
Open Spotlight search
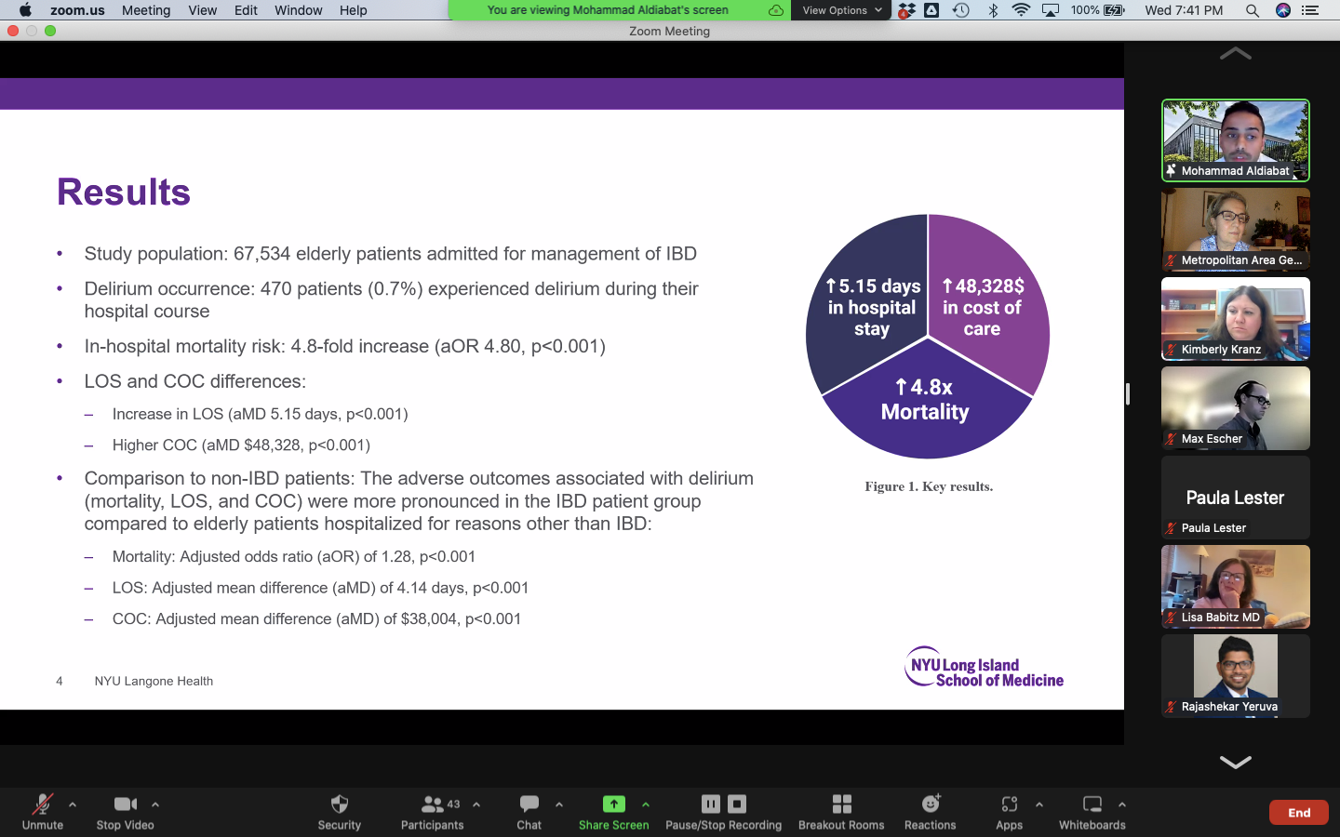click(1253, 10)
